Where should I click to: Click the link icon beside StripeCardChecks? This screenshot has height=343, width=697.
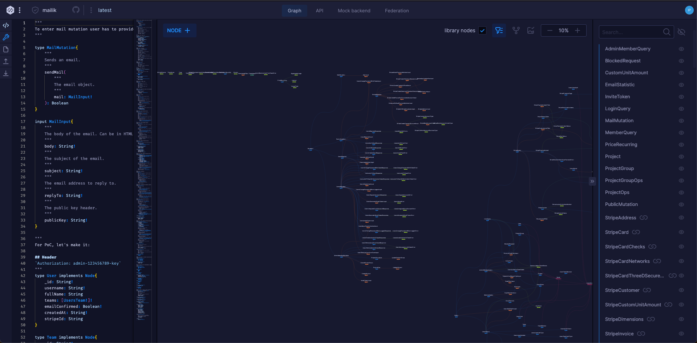tap(652, 247)
